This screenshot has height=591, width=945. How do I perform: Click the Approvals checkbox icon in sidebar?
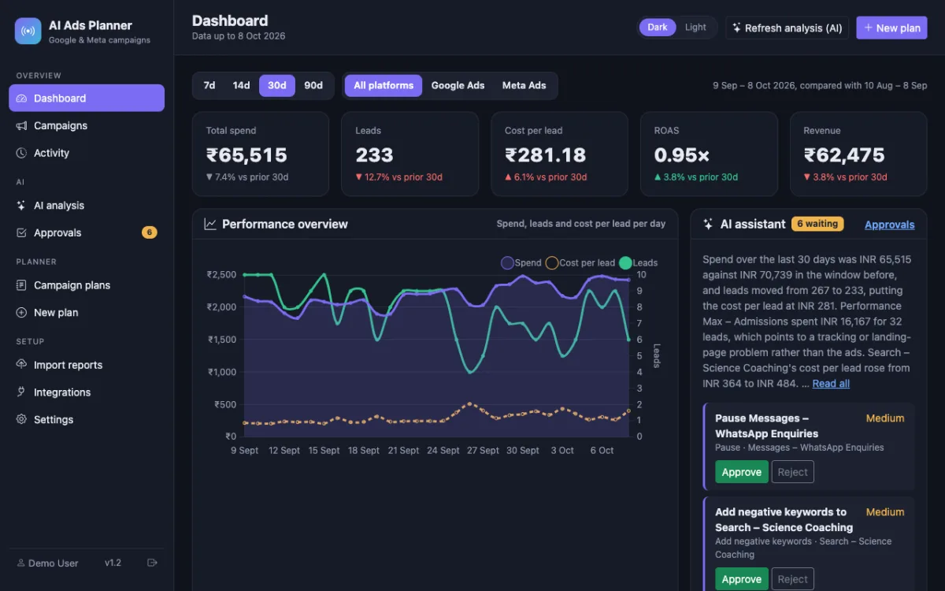coord(21,233)
